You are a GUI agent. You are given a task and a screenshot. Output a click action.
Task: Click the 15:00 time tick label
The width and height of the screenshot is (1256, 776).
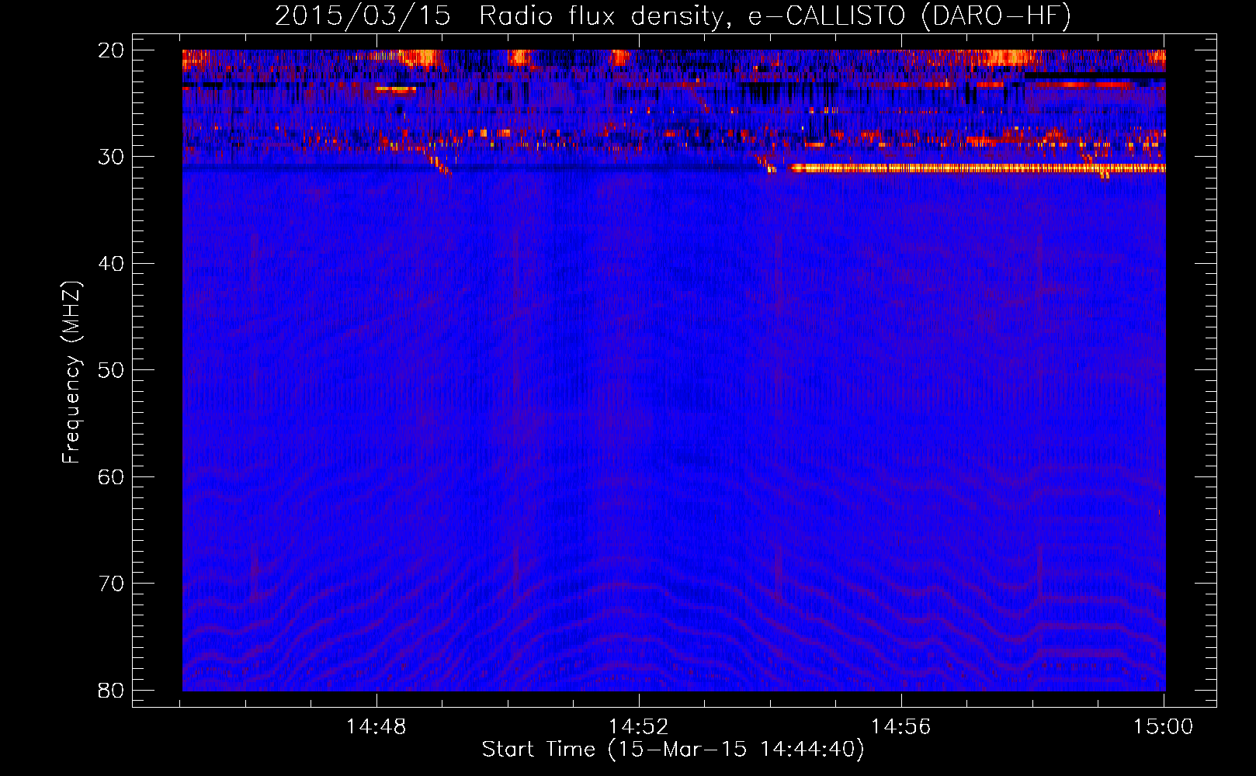1163,727
